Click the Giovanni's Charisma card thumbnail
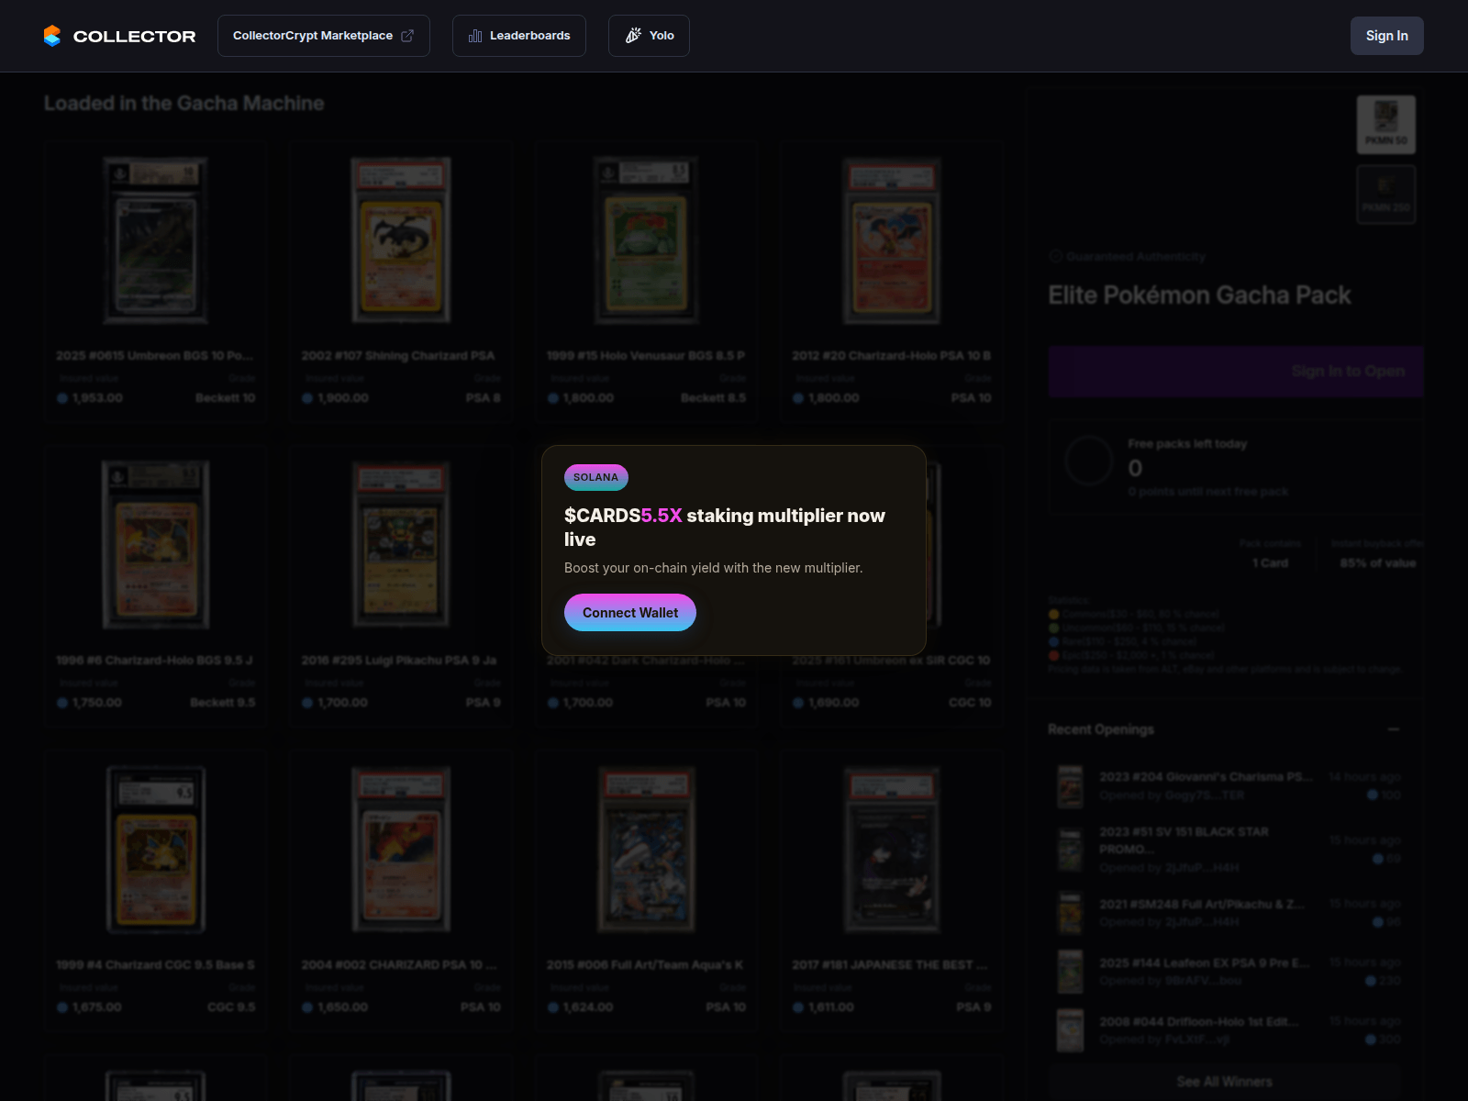The image size is (1468, 1101). point(1071,786)
